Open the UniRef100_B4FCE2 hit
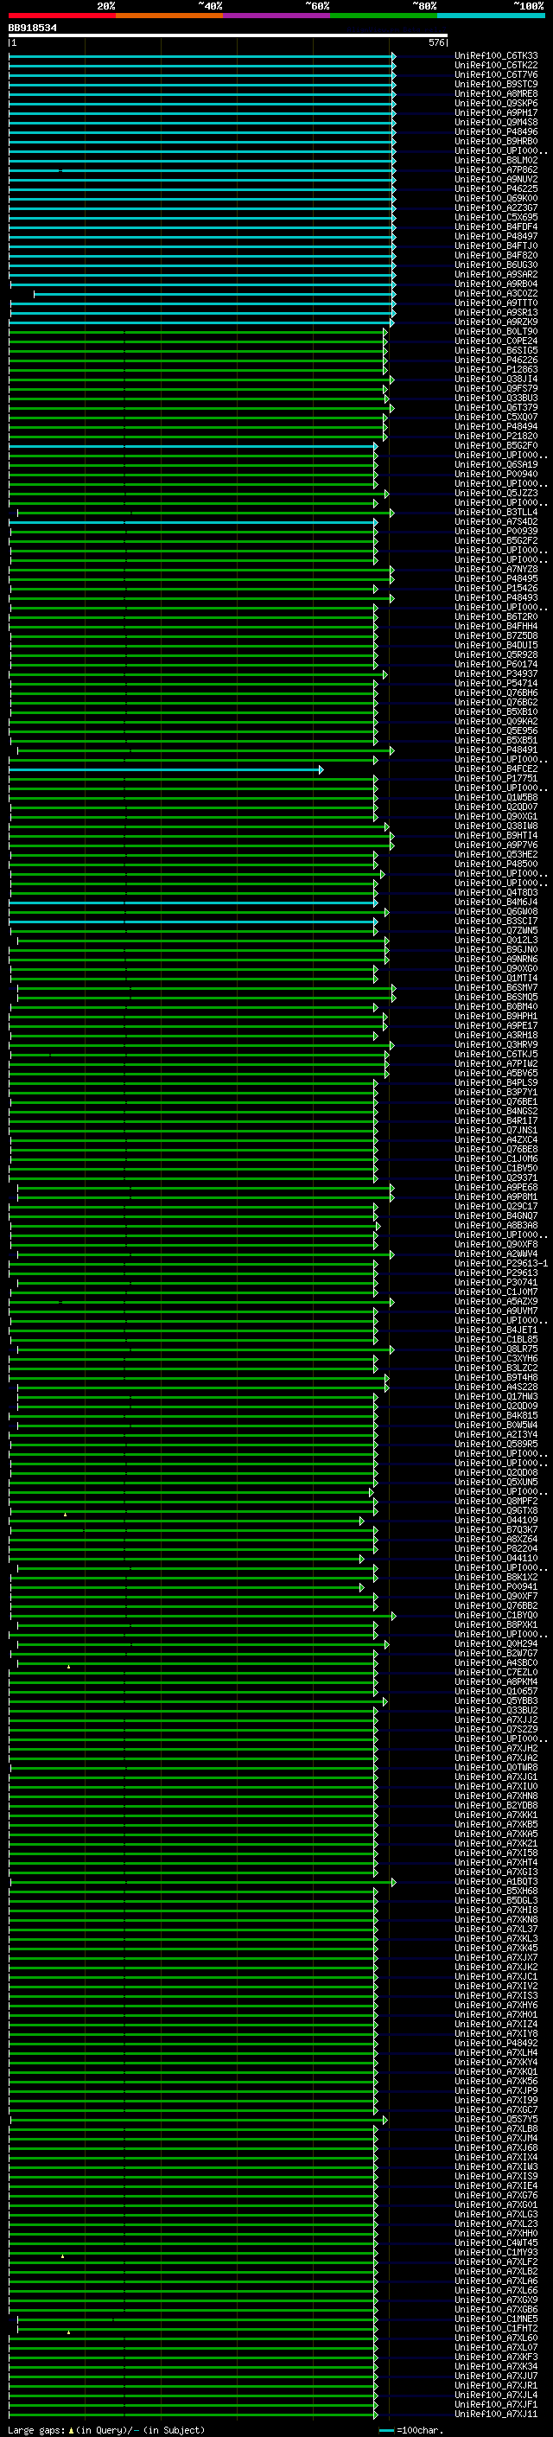Image resolution: width=553 pixels, height=2437 pixels. coord(496,769)
